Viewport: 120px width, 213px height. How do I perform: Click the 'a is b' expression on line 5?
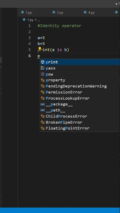pyautogui.click(x=60, y=50)
